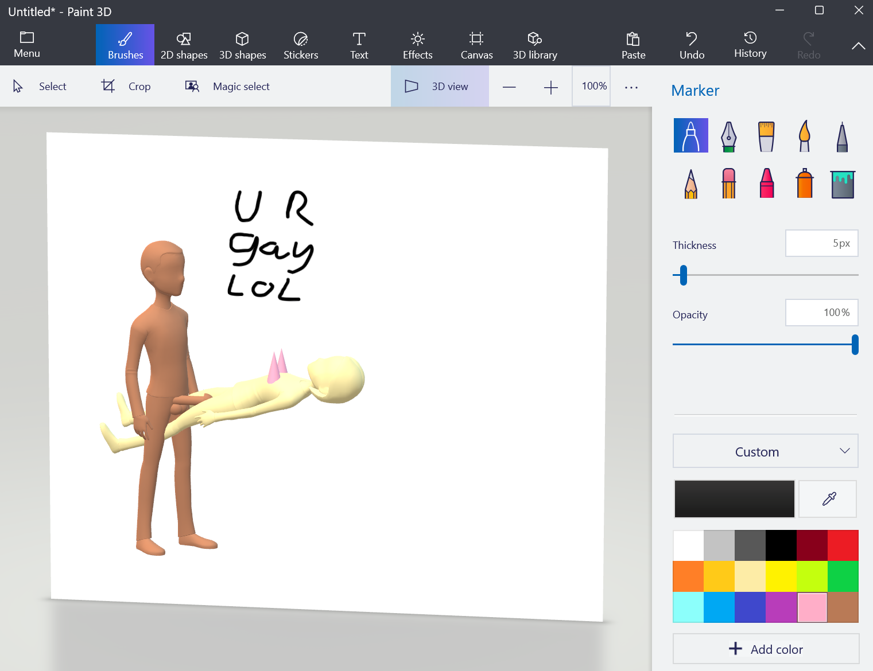Pick the bright red color swatch
The height and width of the screenshot is (671, 873).
(843, 545)
